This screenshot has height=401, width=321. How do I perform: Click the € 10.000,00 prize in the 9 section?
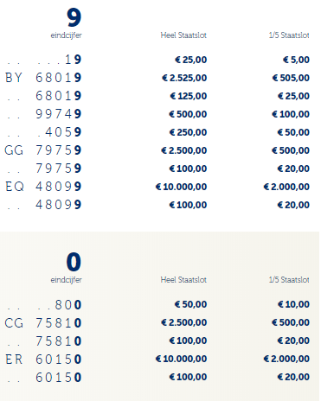(181, 187)
